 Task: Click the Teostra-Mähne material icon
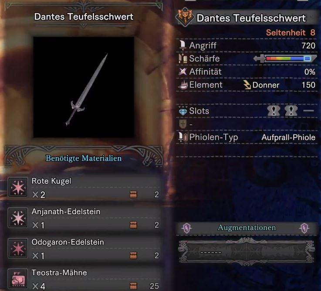(x=18, y=279)
